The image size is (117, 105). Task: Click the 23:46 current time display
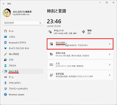pyautogui.click(x=54, y=21)
